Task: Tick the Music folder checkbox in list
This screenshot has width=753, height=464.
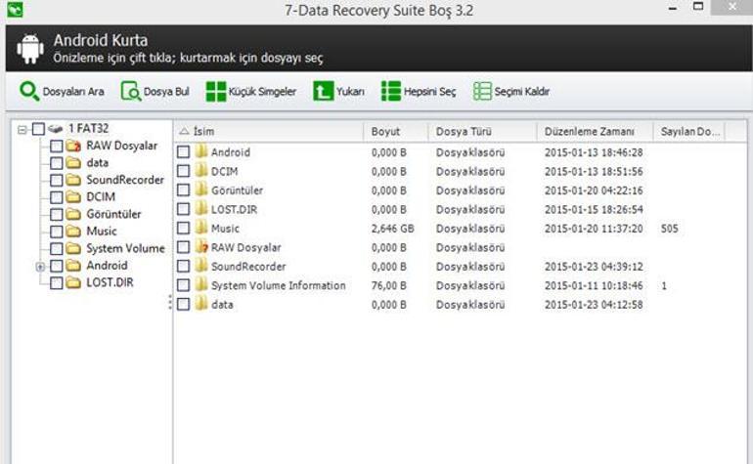Action: click(183, 229)
